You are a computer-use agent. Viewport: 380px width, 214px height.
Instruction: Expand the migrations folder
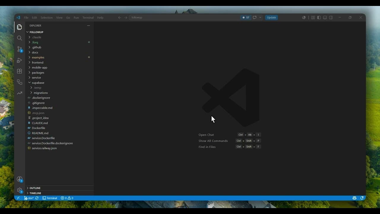coord(31,93)
